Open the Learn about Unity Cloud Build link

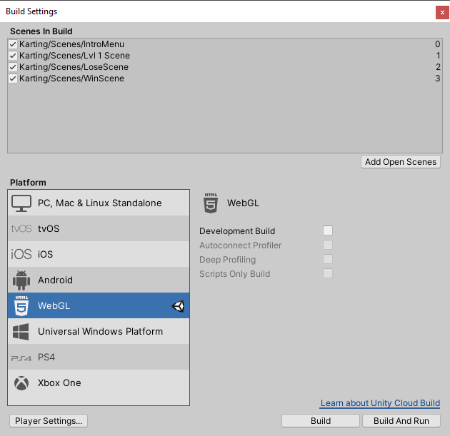point(380,403)
